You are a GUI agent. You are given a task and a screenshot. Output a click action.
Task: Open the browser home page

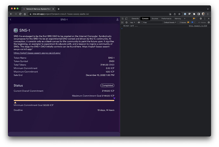[x=25, y=14]
